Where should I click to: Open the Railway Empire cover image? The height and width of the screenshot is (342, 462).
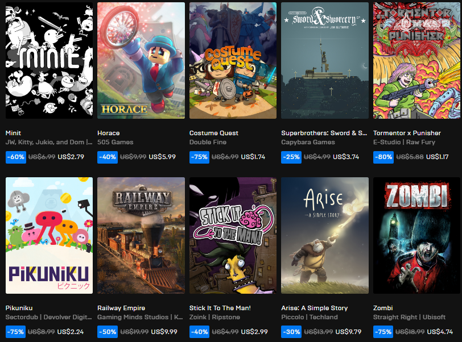coord(141,235)
